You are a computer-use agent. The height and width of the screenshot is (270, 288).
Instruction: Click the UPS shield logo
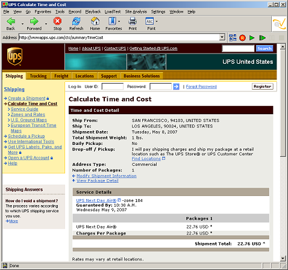coord(14,57)
